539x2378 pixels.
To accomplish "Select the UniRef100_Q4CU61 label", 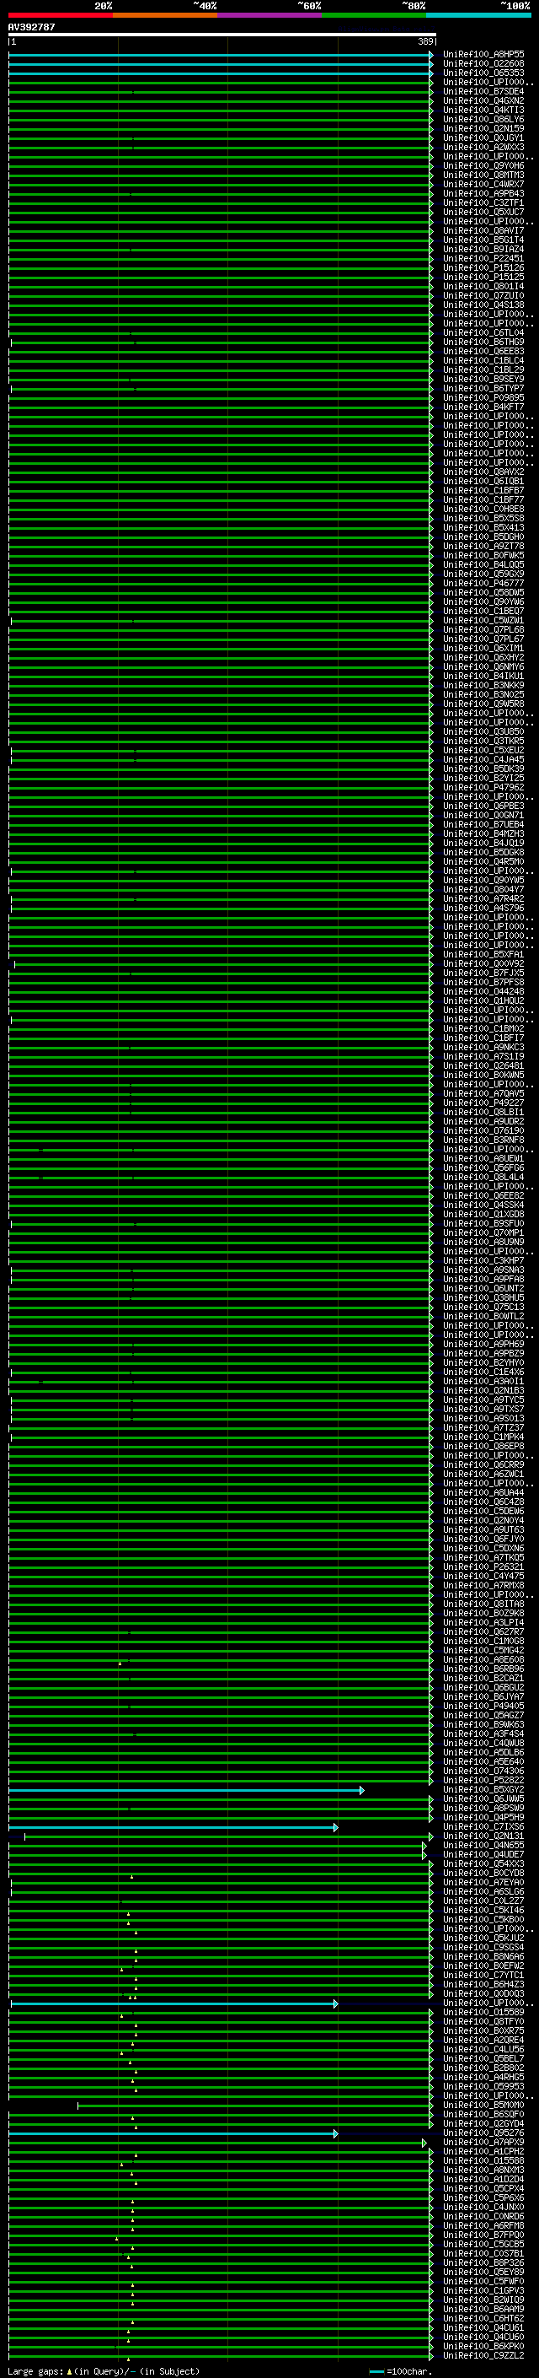I will coord(483,2327).
